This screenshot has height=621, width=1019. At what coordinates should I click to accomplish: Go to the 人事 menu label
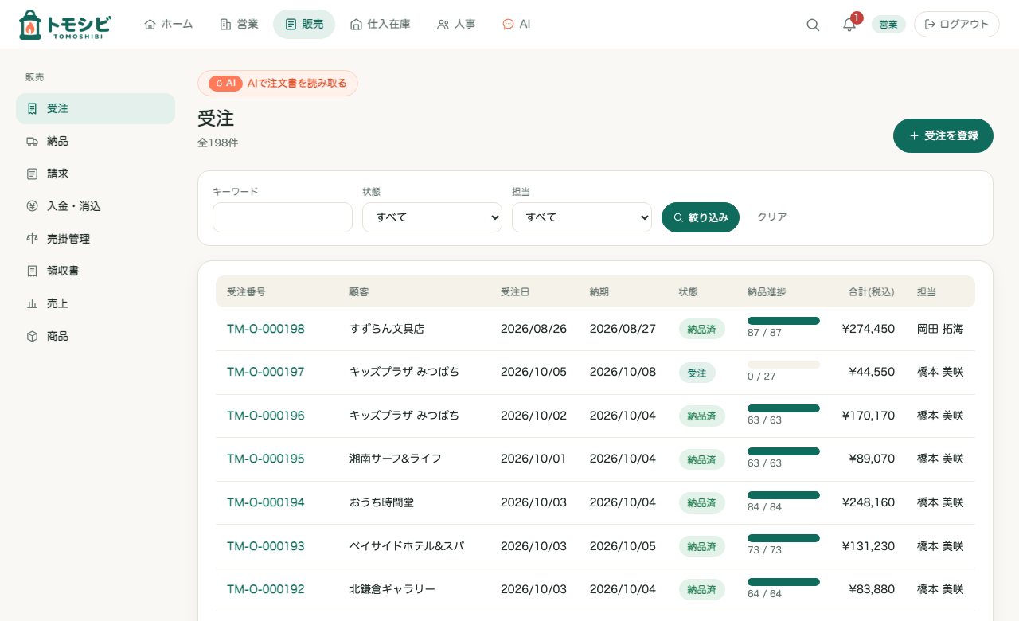(x=465, y=25)
